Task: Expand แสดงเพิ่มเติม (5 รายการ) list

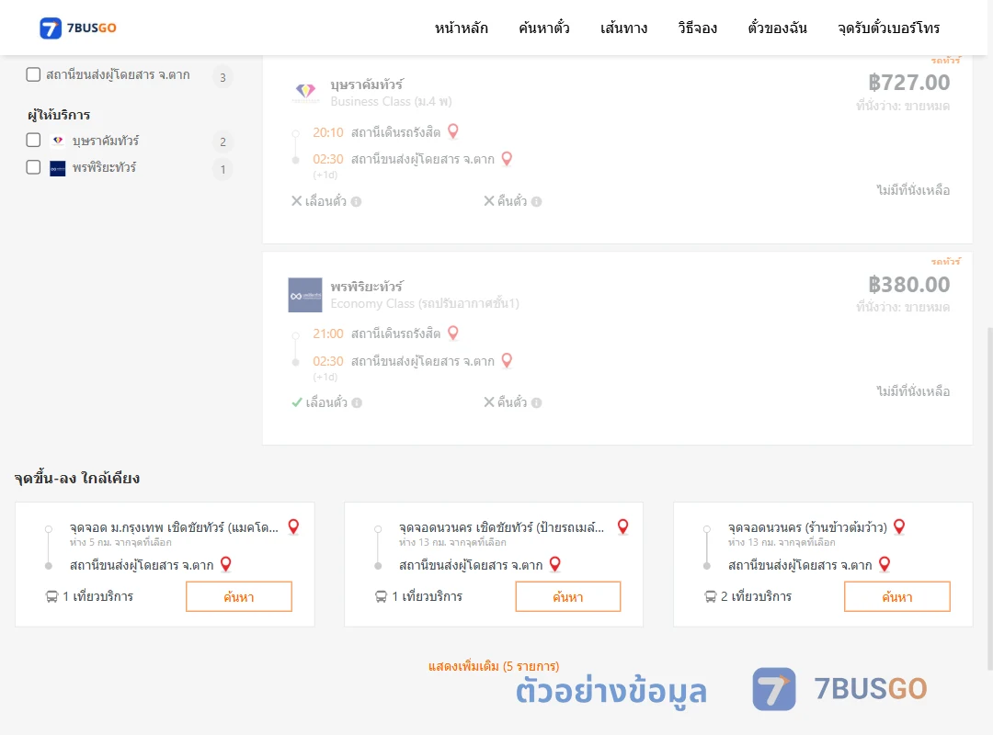Action: click(494, 666)
